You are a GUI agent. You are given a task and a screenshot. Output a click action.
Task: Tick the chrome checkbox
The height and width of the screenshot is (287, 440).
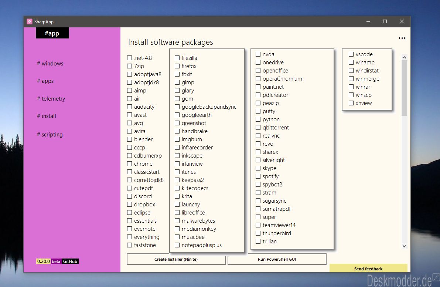(129, 164)
